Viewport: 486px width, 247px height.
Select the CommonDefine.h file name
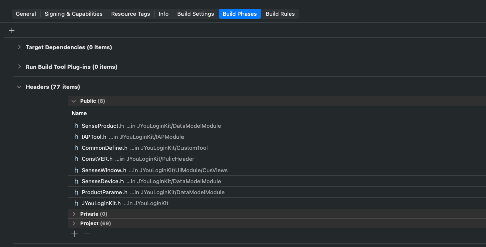(104, 148)
